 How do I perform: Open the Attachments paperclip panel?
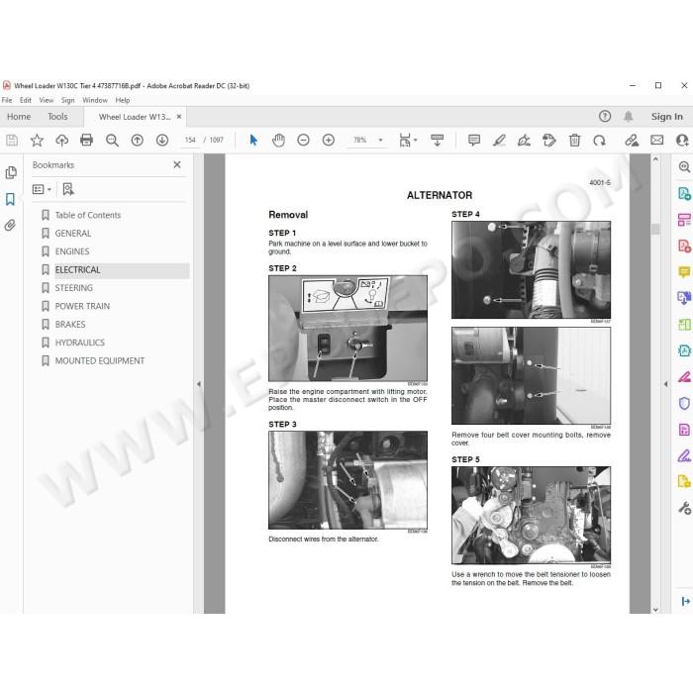(10, 225)
